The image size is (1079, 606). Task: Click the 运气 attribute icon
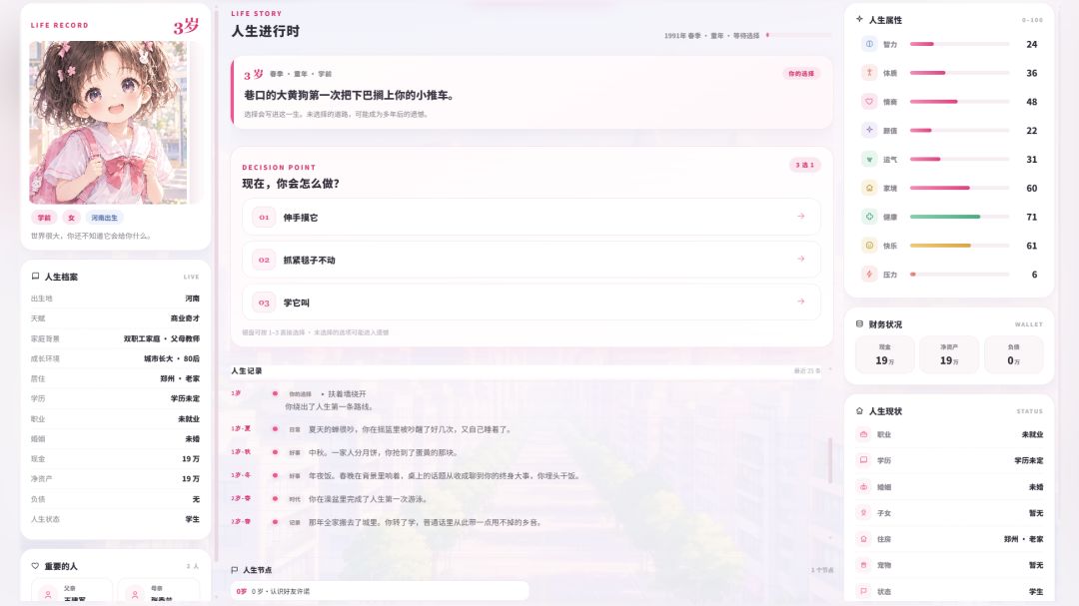[x=869, y=159]
